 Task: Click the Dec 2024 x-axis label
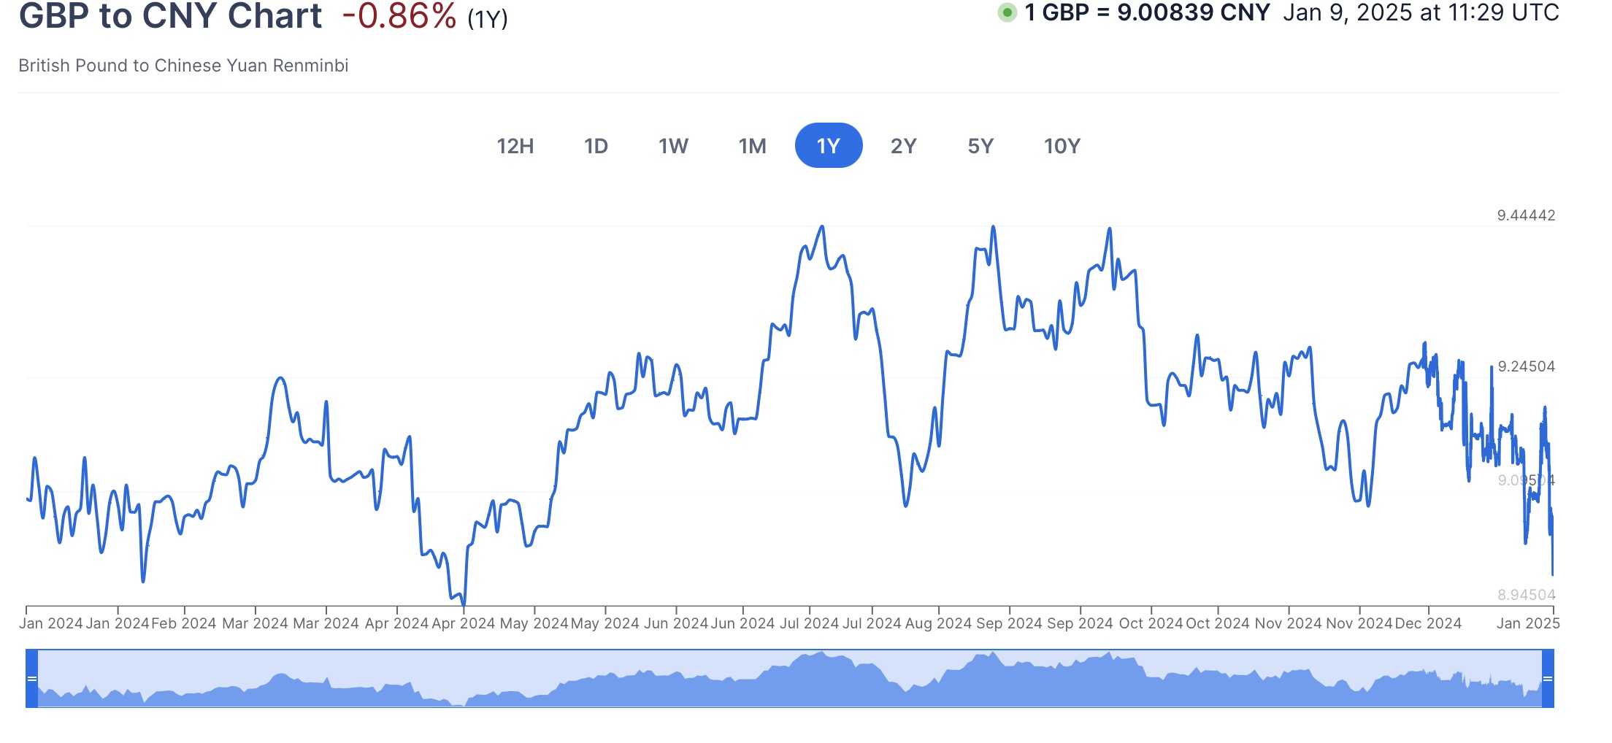coord(1428,623)
